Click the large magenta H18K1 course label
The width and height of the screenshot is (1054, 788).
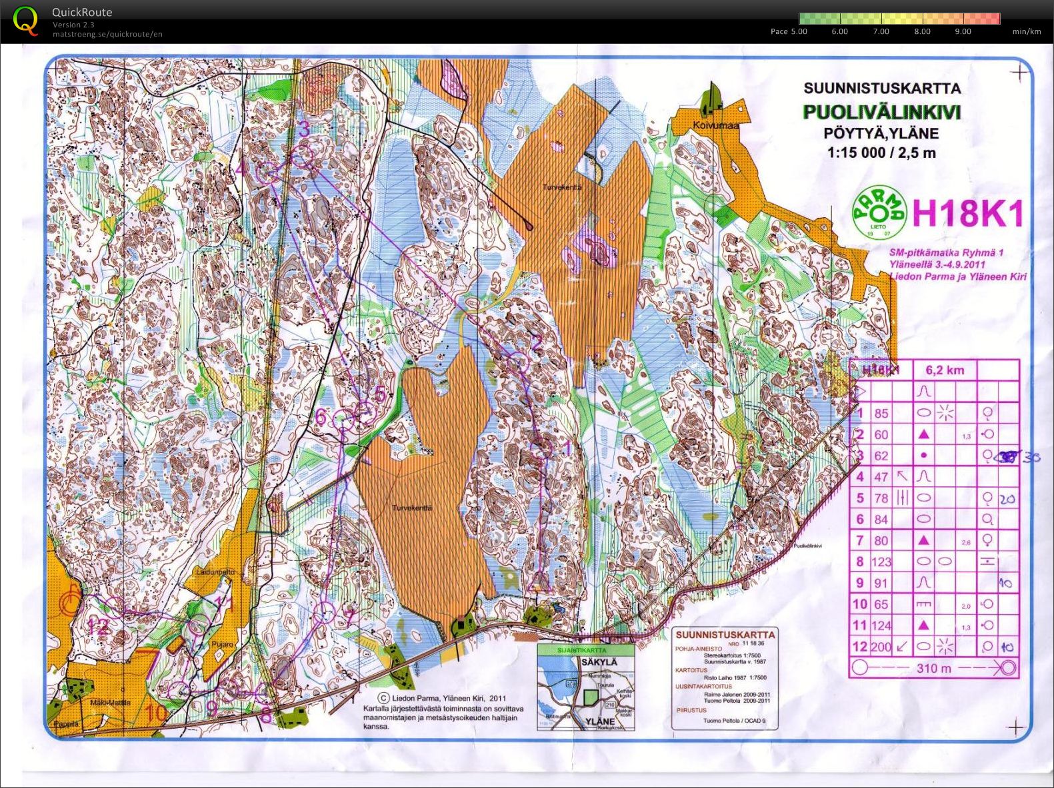(967, 213)
